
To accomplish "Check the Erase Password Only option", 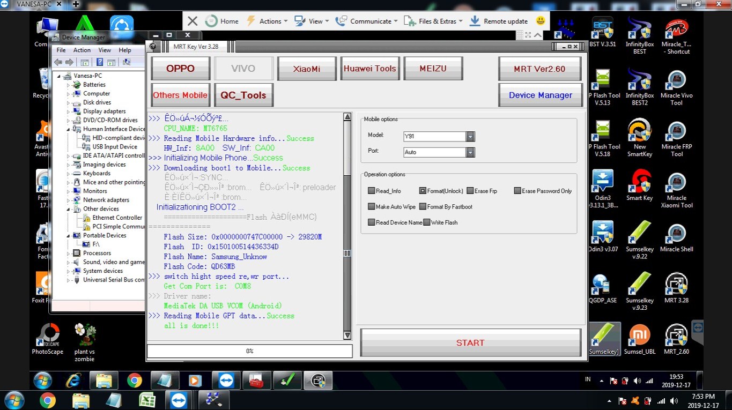I will pyautogui.click(x=517, y=191).
